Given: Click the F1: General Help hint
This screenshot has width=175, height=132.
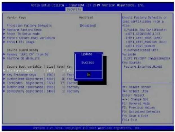Looking at the screenshot, I should [136, 104].
